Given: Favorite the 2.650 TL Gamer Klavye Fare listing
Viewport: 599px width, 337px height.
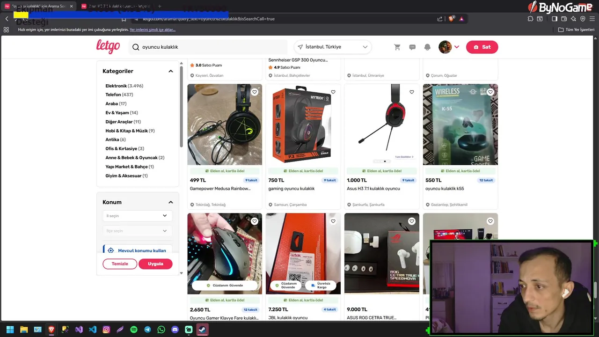Looking at the screenshot, I should pyautogui.click(x=255, y=221).
